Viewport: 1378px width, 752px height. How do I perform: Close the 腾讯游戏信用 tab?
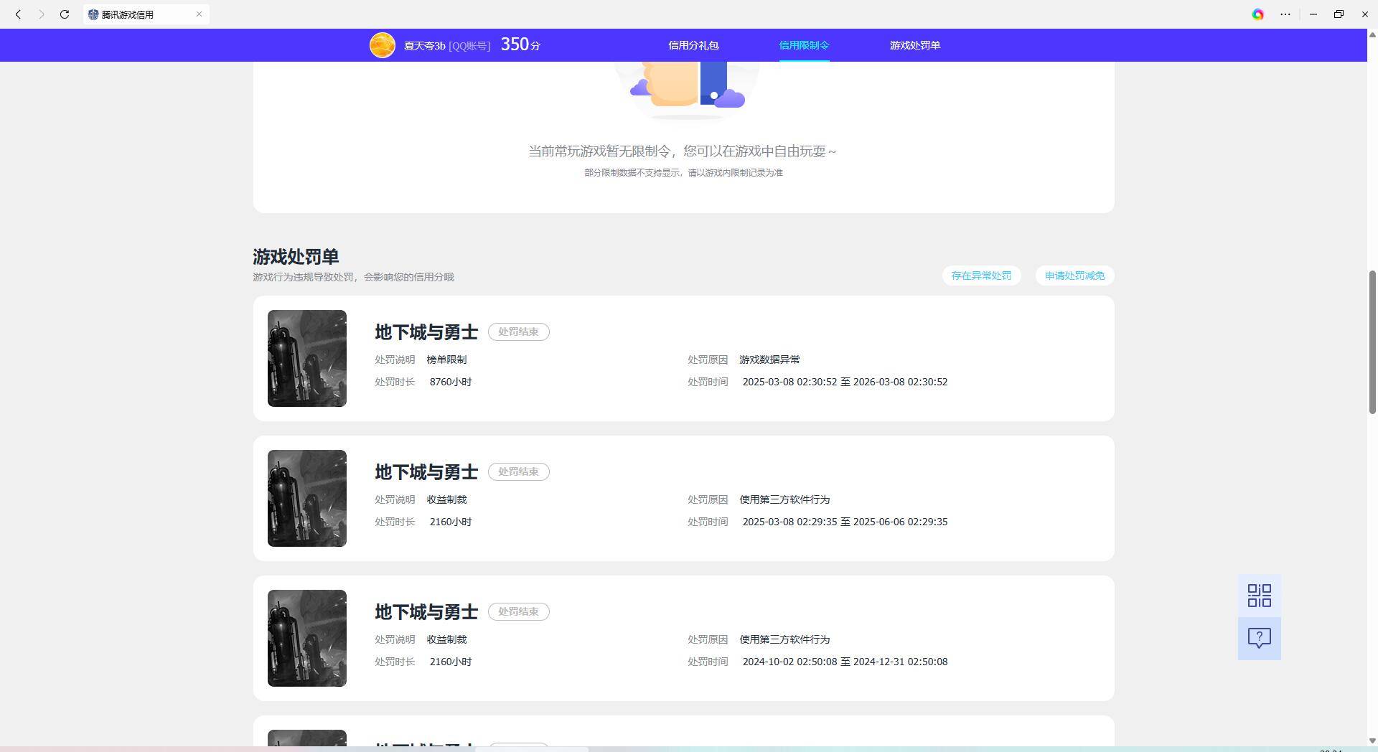click(x=199, y=14)
